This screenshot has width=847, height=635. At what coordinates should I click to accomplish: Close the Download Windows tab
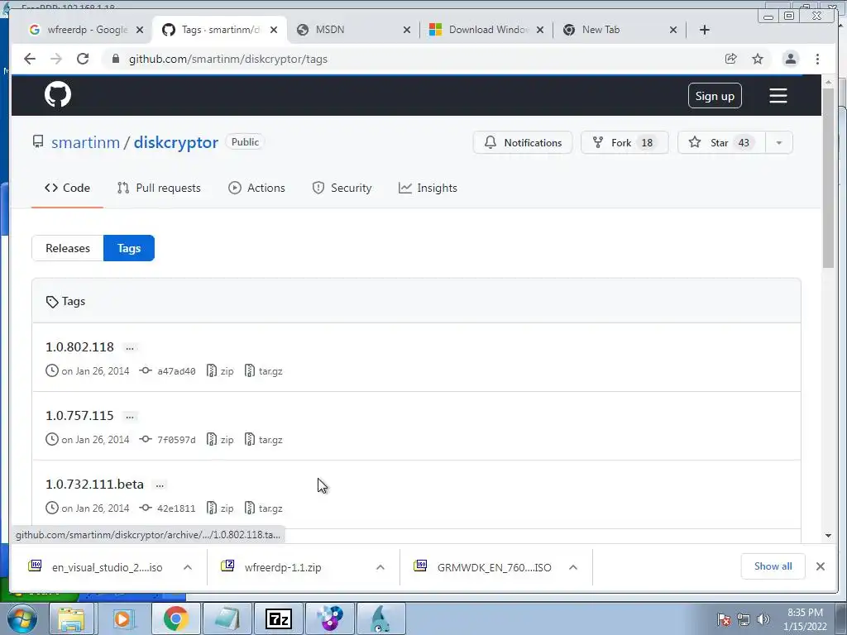coord(539,30)
